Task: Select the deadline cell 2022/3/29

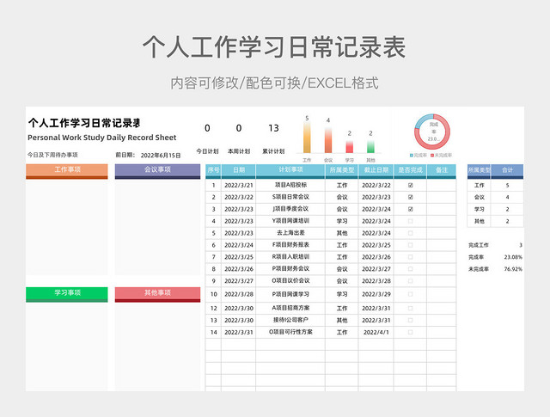Action: [376, 294]
